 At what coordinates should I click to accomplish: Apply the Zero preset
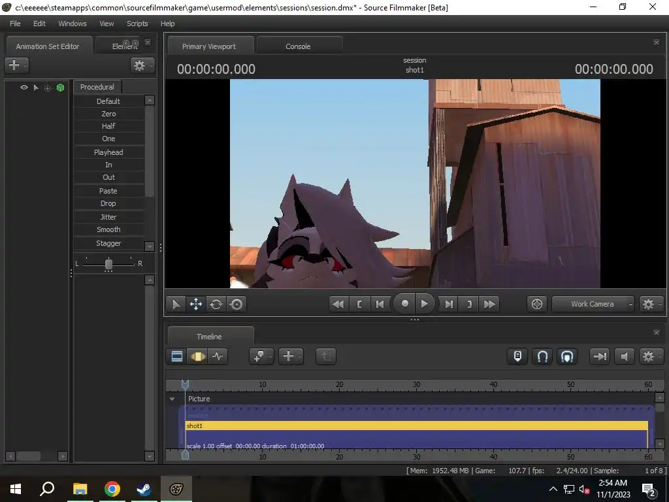click(108, 114)
